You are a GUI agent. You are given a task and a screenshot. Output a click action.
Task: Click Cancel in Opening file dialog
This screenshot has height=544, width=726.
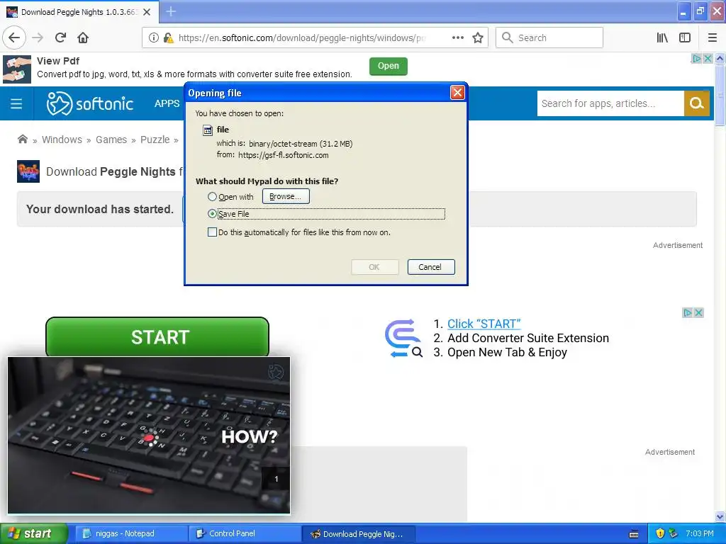pos(430,267)
